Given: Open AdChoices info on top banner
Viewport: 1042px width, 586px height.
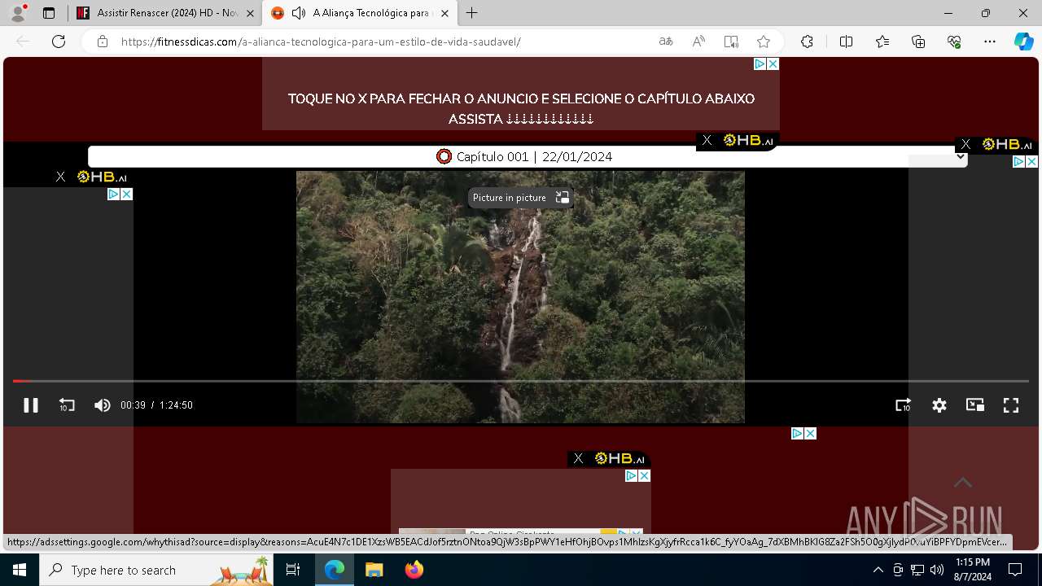Looking at the screenshot, I should pyautogui.click(x=760, y=63).
